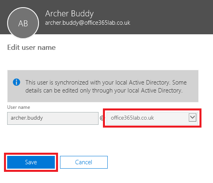Focus the archer.buddy user name field
213x183 pixels.
(53, 118)
